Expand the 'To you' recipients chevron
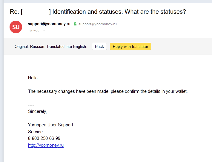The height and width of the screenshot is (162, 212). click(x=44, y=30)
